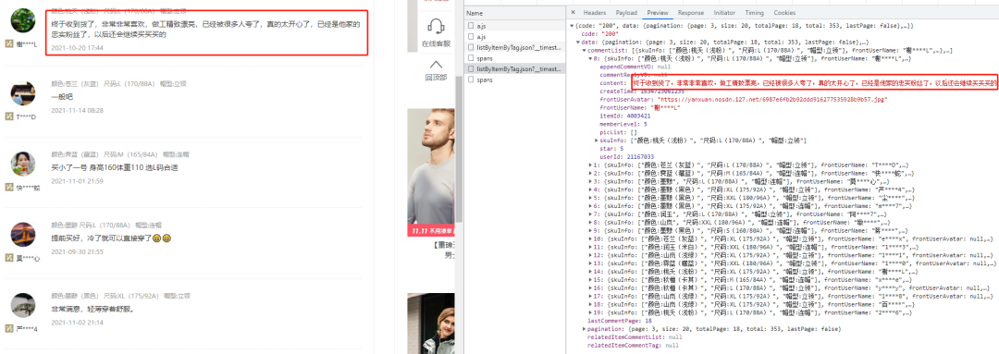Click date 2021-10-20 17:44
Viewport: 999px width, 354px height.
[x=77, y=48]
